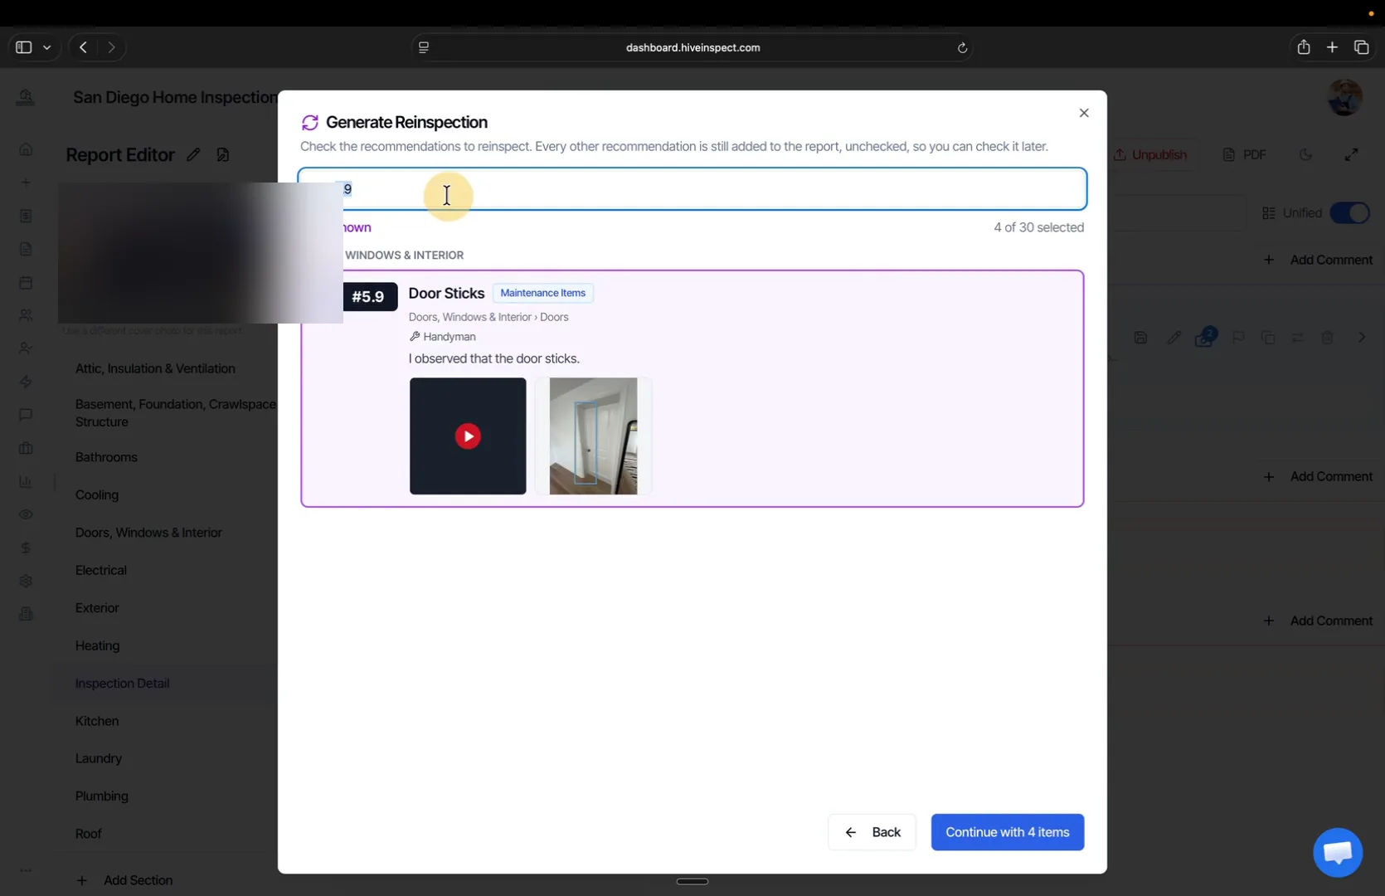Click the save icon in comment toolbar
Image resolution: width=1385 pixels, height=896 pixels.
(x=1140, y=338)
